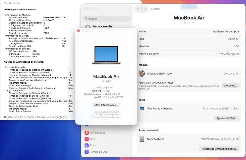Click the macOS Golden Gate version icon

click(x=142, y=74)
